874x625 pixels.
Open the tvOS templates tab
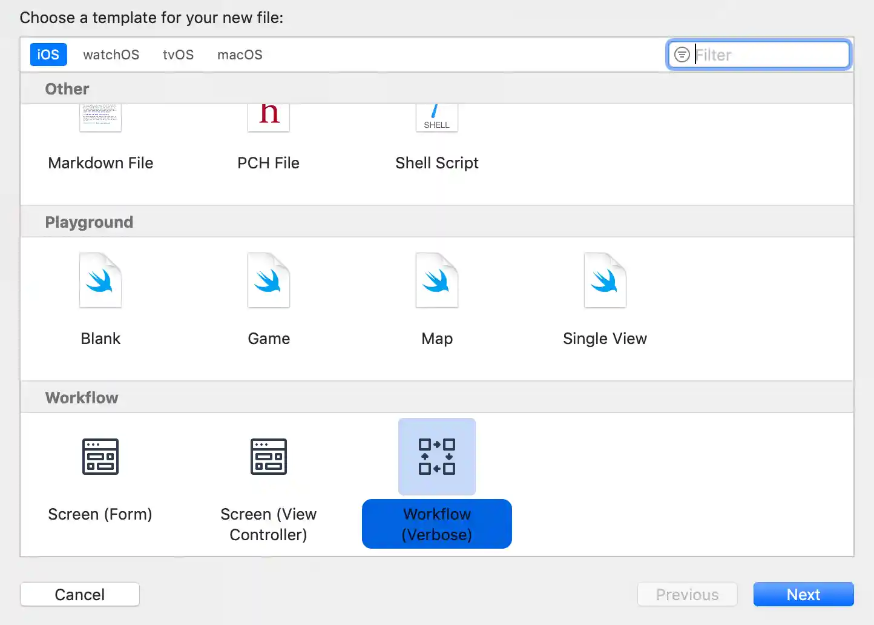[x=178, y=55]
